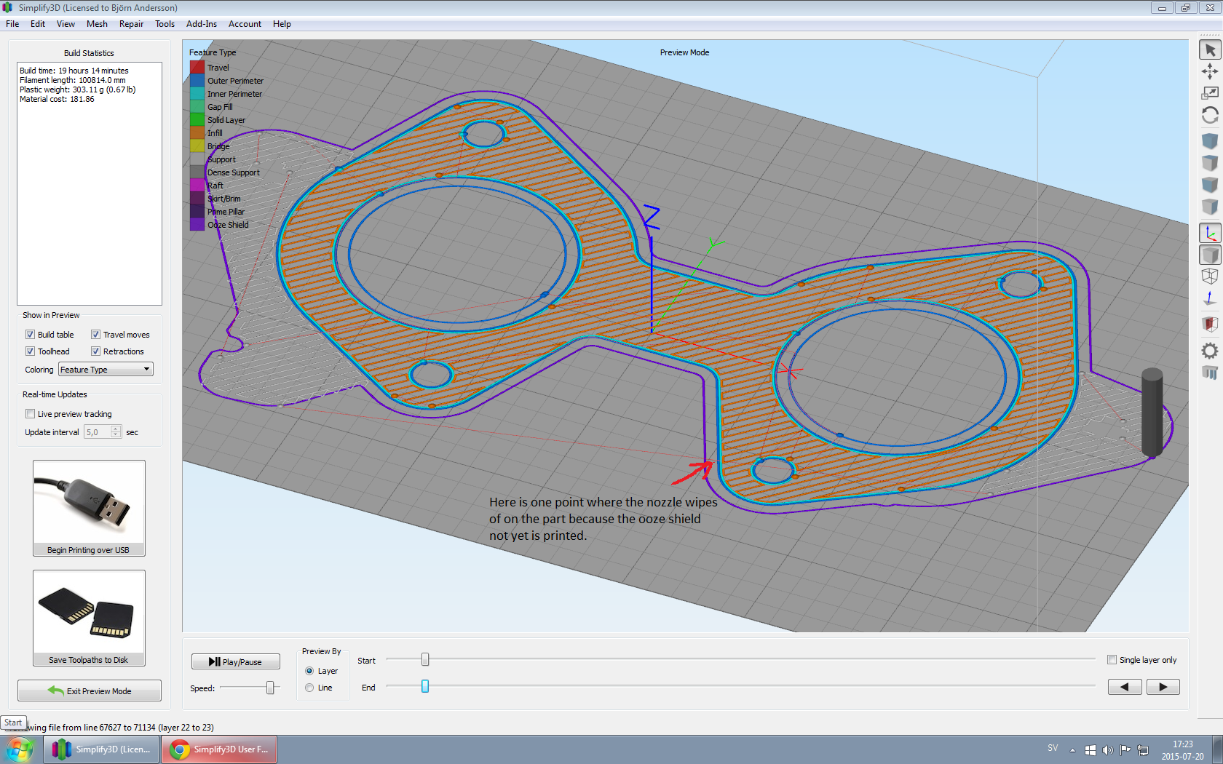Open the volume control in system tray
Image resolution: width=1223 pixels, height=764 pixels.
tap(1108, 750)
